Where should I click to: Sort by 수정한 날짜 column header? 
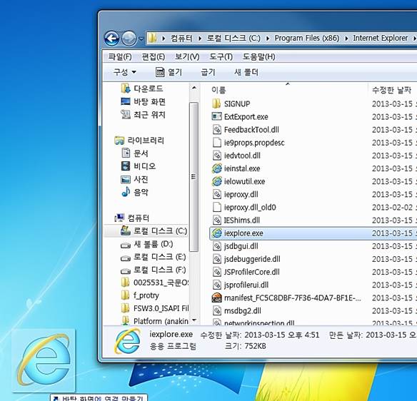coord(391,91)
